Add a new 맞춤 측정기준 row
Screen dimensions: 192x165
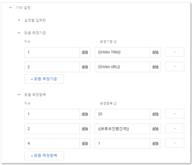point(44,79)
